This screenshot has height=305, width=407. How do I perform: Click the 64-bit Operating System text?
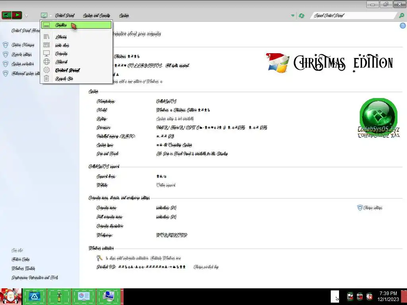click(174, 145)
